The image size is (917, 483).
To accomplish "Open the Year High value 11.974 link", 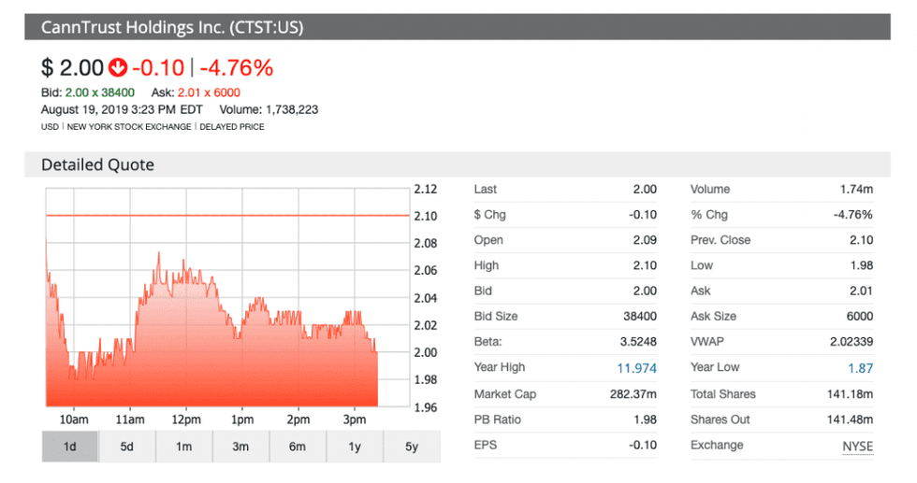I will coord(636,368).
